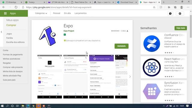Open the Pessoal menu item
Image resolution: width=192 pixels, height=108 pixels.
pos(56,13)
